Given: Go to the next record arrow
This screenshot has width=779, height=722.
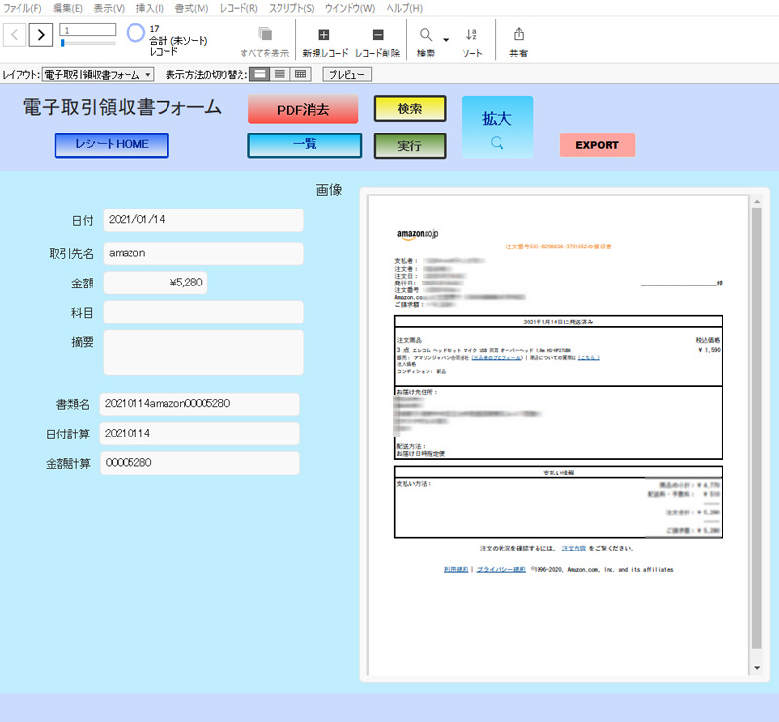Looking at the screenshot, I should (x=40, y=35).
